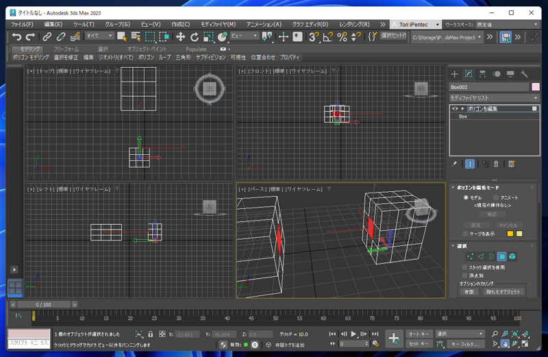Click Bind to Space Warp icon
The width and height of the screenshot is (548, 357).
75,37
